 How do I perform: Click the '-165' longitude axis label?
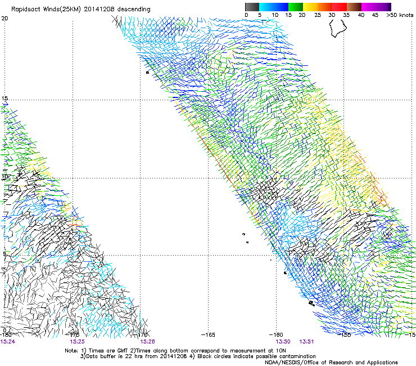208,335
